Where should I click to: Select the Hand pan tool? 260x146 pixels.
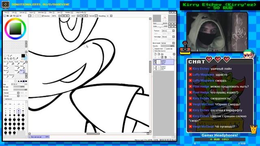(x=14, y=58)
